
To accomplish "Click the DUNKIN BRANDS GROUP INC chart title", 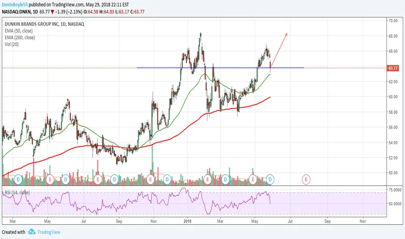I will point(44,24).
